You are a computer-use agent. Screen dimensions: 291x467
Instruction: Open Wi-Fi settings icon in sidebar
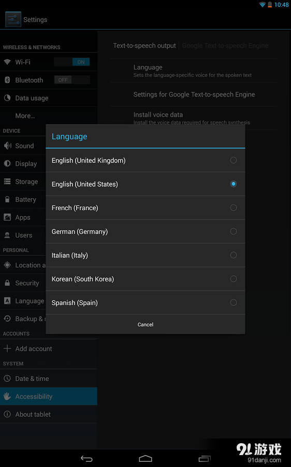pos(7,62)
